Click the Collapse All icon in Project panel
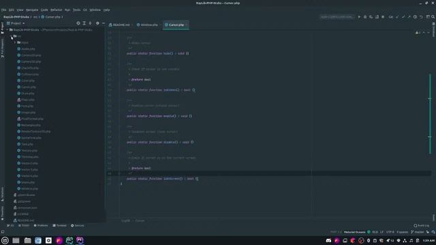The image size is (436, 245). (90, 23)
